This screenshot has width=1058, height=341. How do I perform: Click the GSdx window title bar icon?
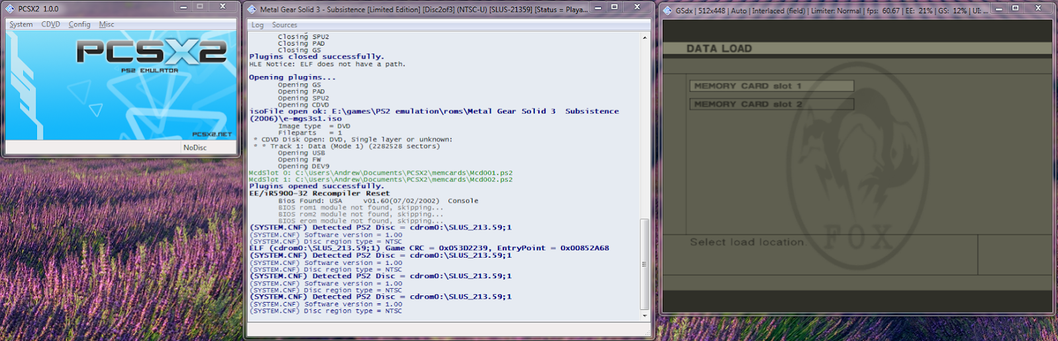pyautogui.click(x=667, y=11)
